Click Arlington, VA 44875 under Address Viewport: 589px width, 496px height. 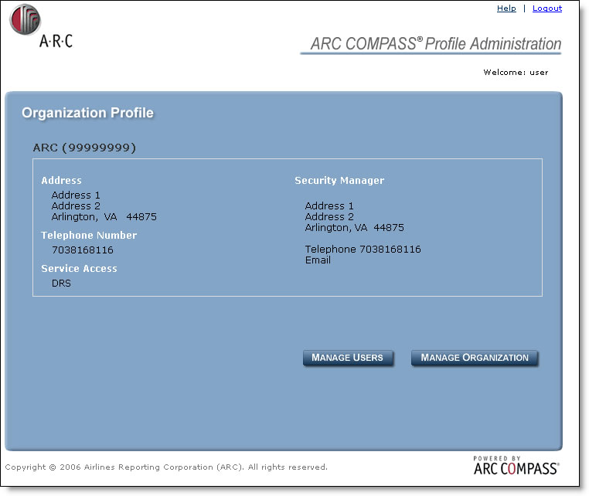pos(104,217)
